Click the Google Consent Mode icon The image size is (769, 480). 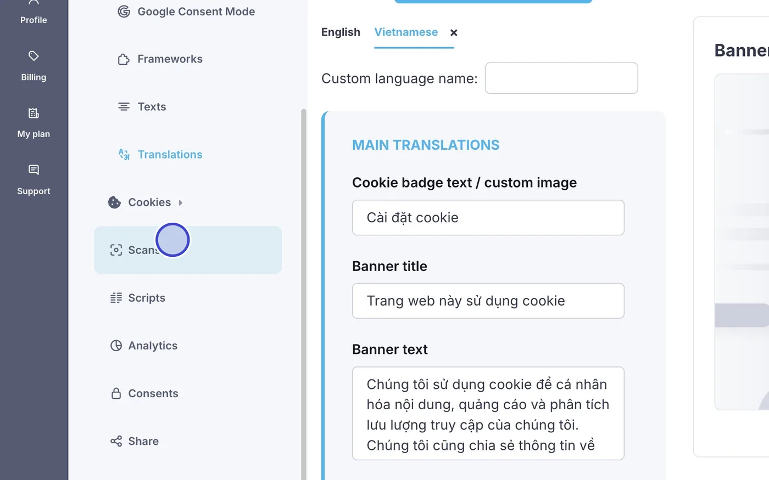[124, 12]
